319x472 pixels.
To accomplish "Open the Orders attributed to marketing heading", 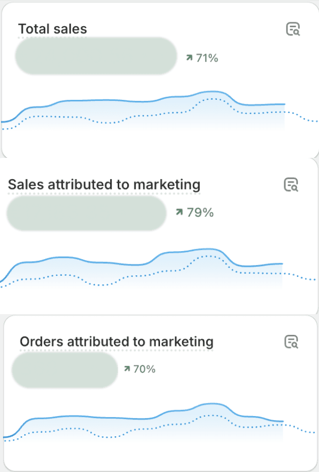I will pyautogui.click(x=117, y=342).
